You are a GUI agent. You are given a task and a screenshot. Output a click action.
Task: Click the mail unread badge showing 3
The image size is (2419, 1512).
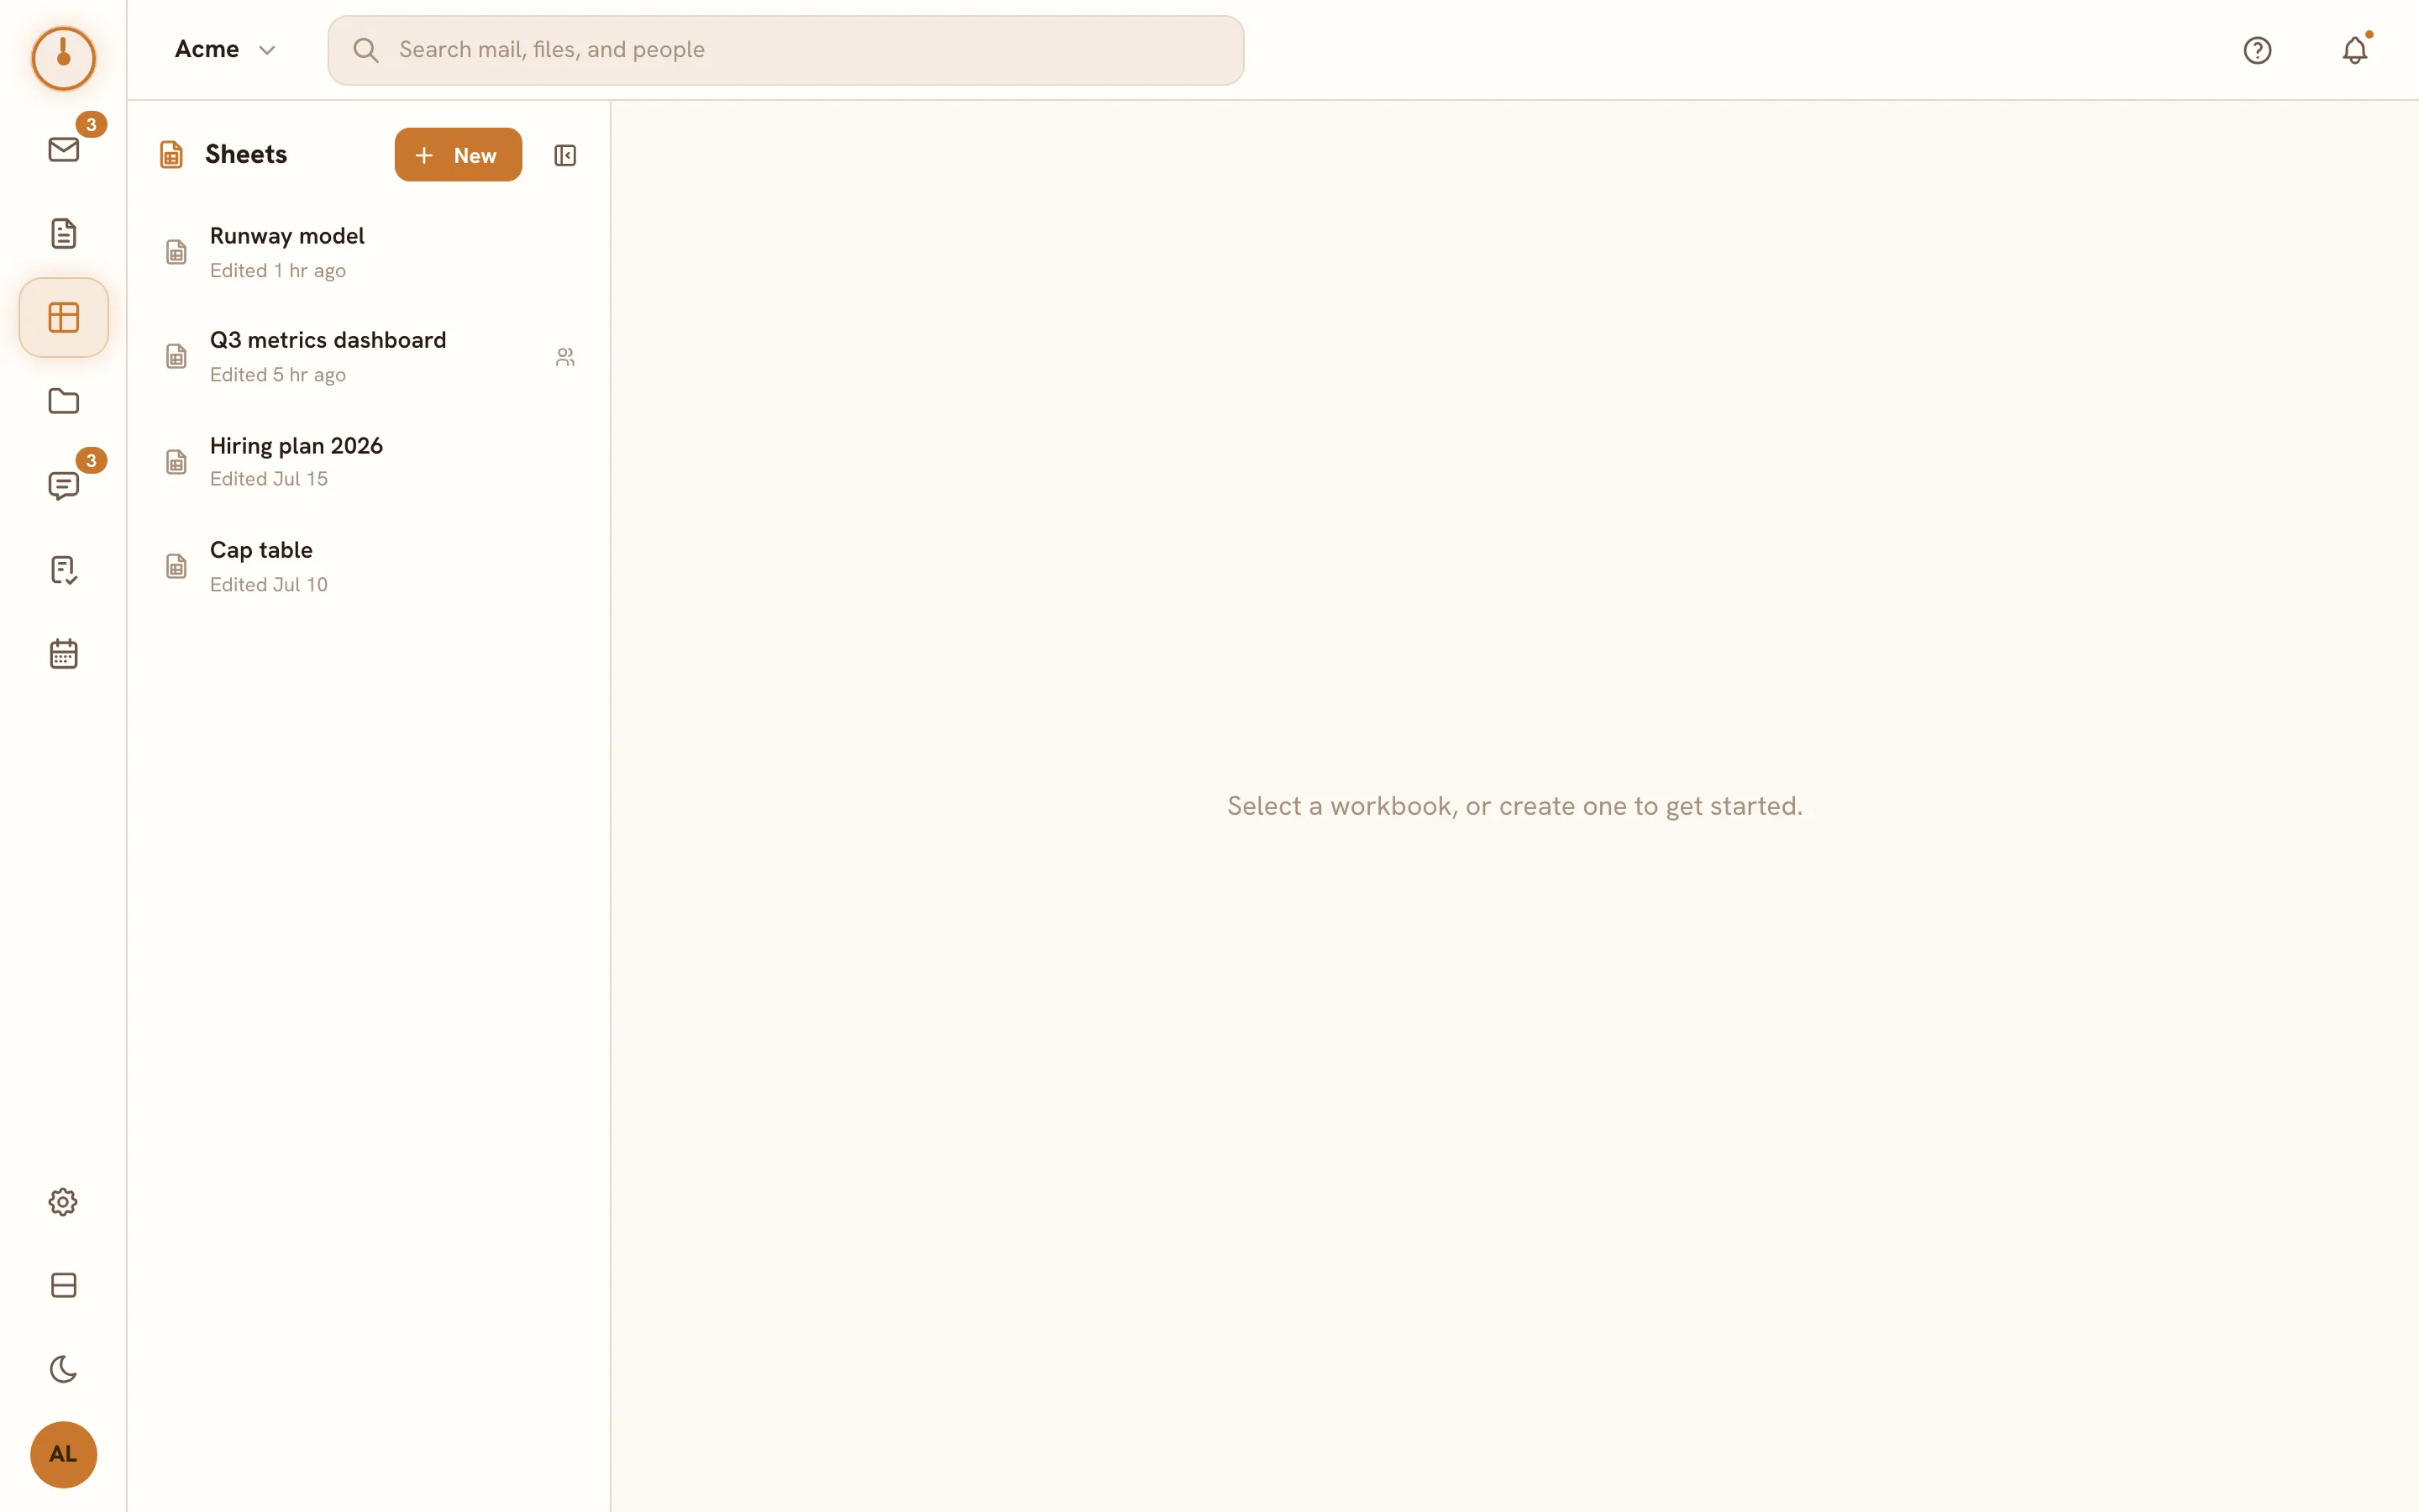(x=91, y=125)
